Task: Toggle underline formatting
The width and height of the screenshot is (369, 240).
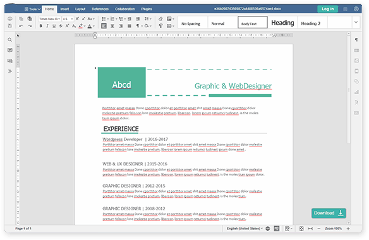Action: click(54, 26)
